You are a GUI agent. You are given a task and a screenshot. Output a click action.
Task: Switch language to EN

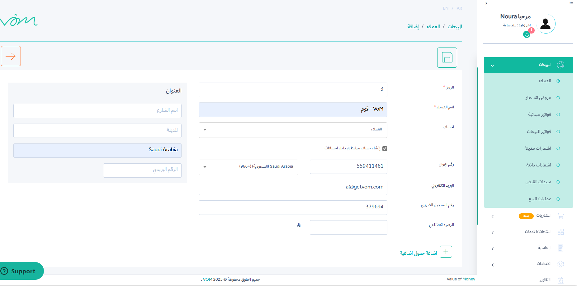[446, 8]
